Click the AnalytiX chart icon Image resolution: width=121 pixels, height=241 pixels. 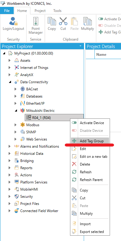(17, 75)
